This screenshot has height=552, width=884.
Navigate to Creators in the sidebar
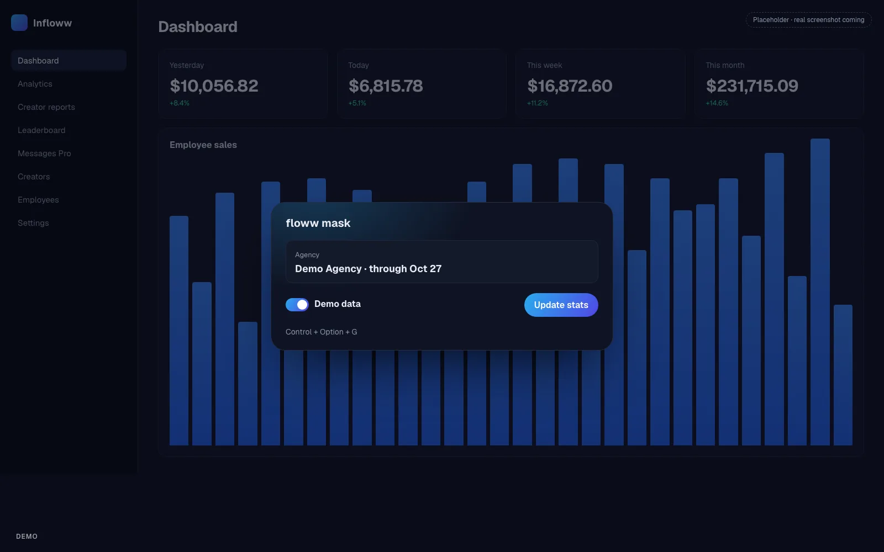pyautogui.click(x=69, y=177)
